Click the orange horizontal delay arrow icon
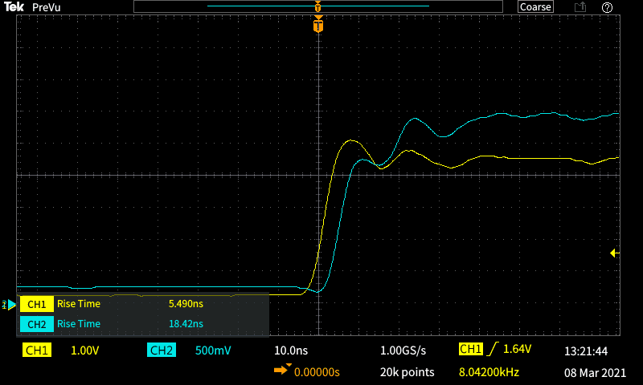 (x=283, y=370)
